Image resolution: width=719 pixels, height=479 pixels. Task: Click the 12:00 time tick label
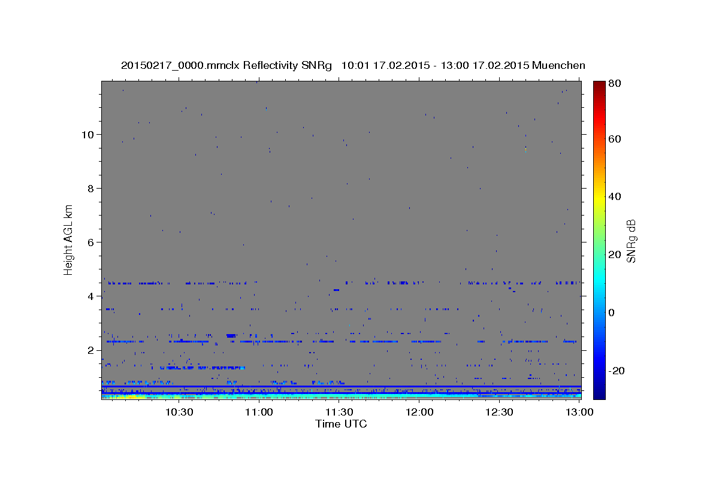pos(419,412)
